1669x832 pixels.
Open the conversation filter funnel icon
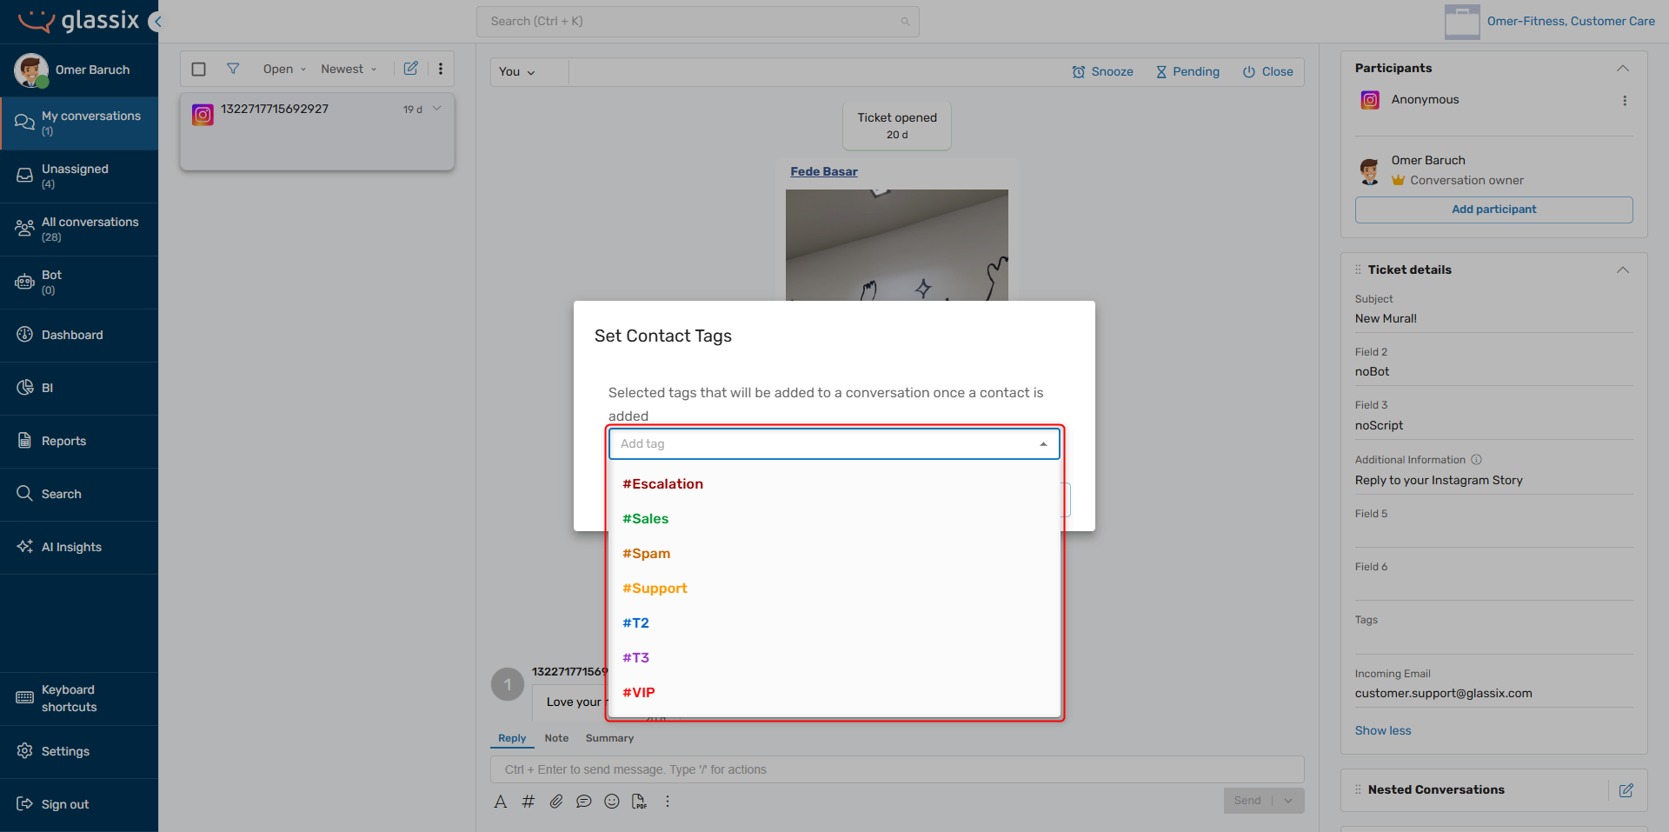pyautogui.click(x=233, y=69)
